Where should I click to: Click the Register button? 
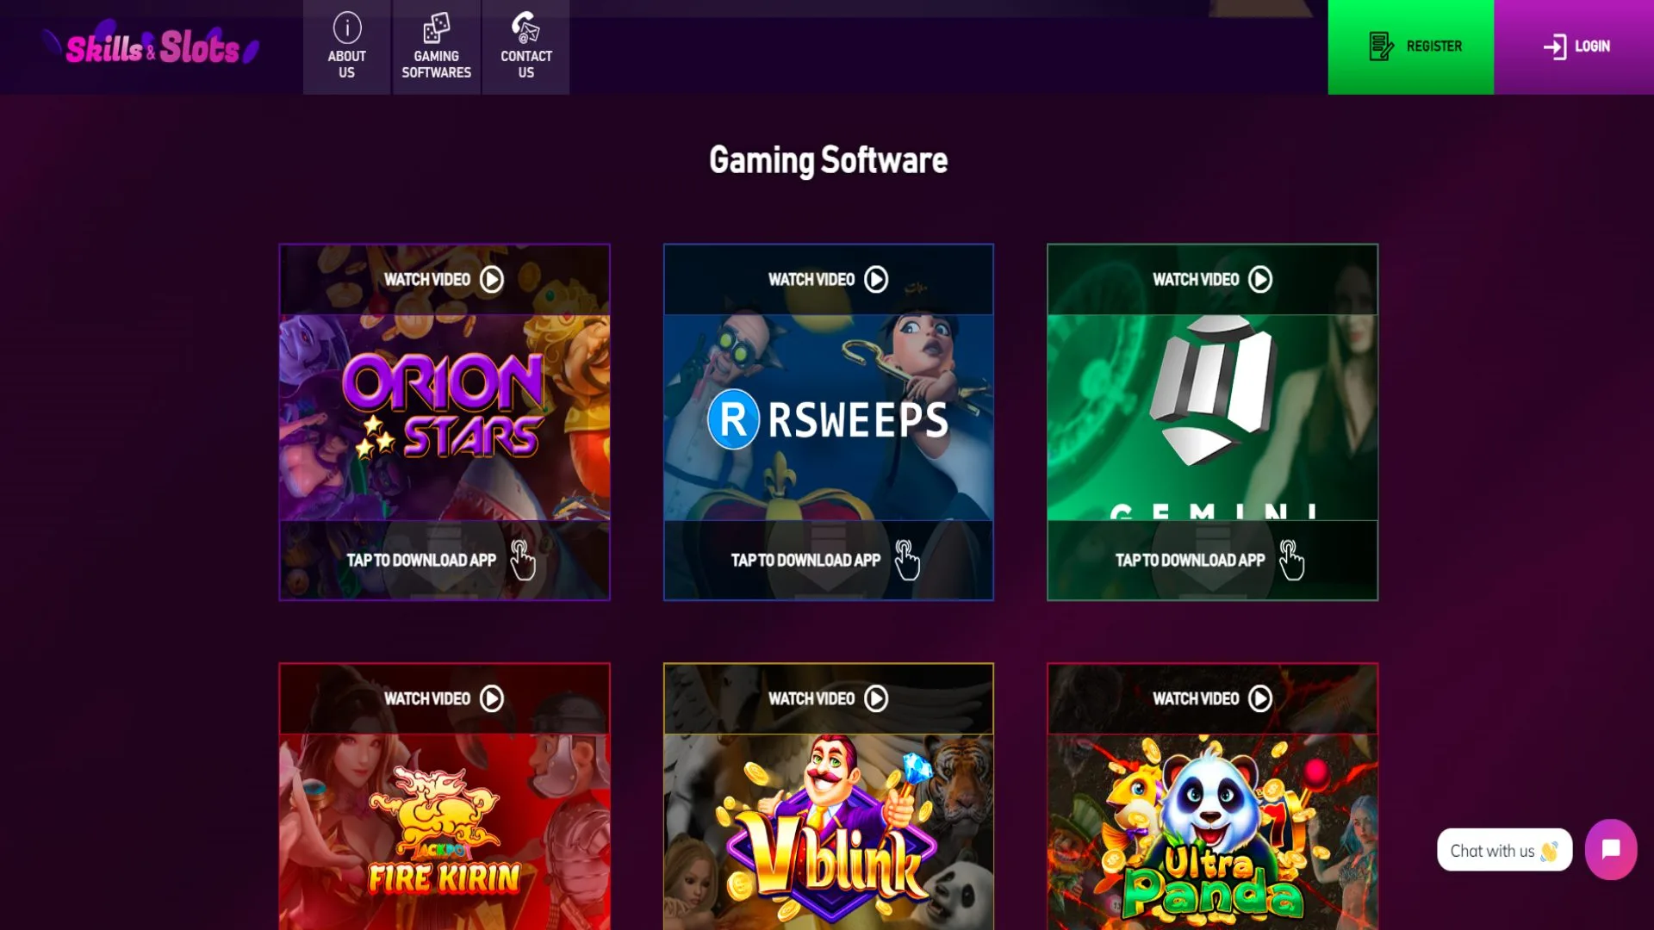click(x=1411, y=46)
